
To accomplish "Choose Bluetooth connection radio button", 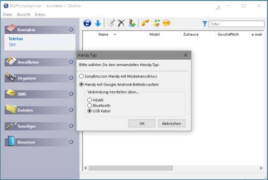I will [89, 106].
